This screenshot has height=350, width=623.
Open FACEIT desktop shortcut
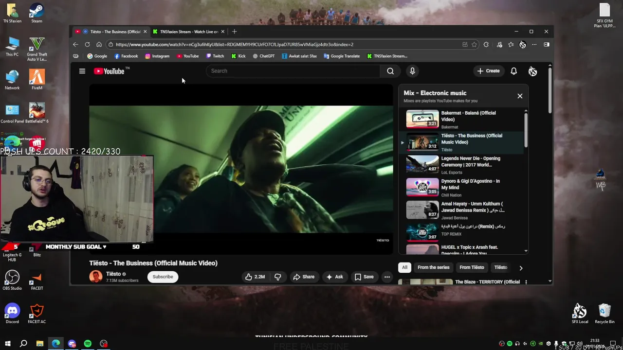37,280
